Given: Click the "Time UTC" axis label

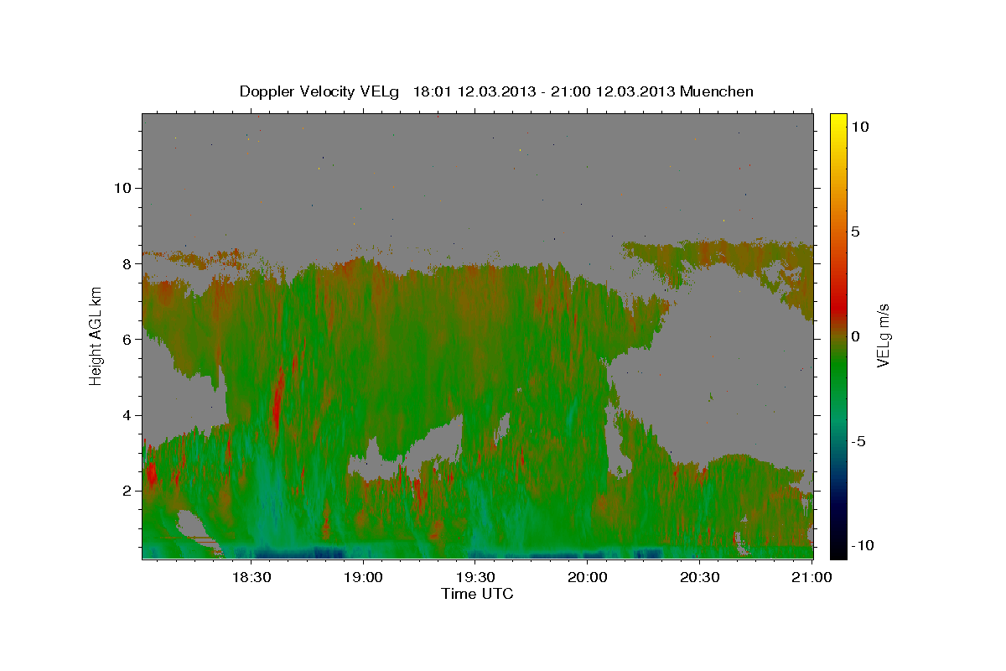Looking at the screenshot, I should [x=477, y=594].
